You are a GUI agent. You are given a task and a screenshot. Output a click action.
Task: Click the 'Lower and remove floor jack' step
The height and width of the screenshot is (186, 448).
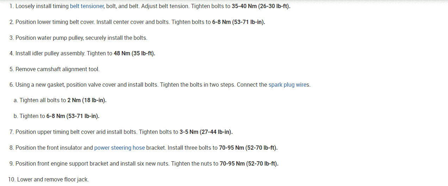point(53,180)
